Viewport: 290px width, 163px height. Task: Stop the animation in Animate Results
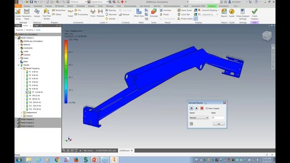197,108
